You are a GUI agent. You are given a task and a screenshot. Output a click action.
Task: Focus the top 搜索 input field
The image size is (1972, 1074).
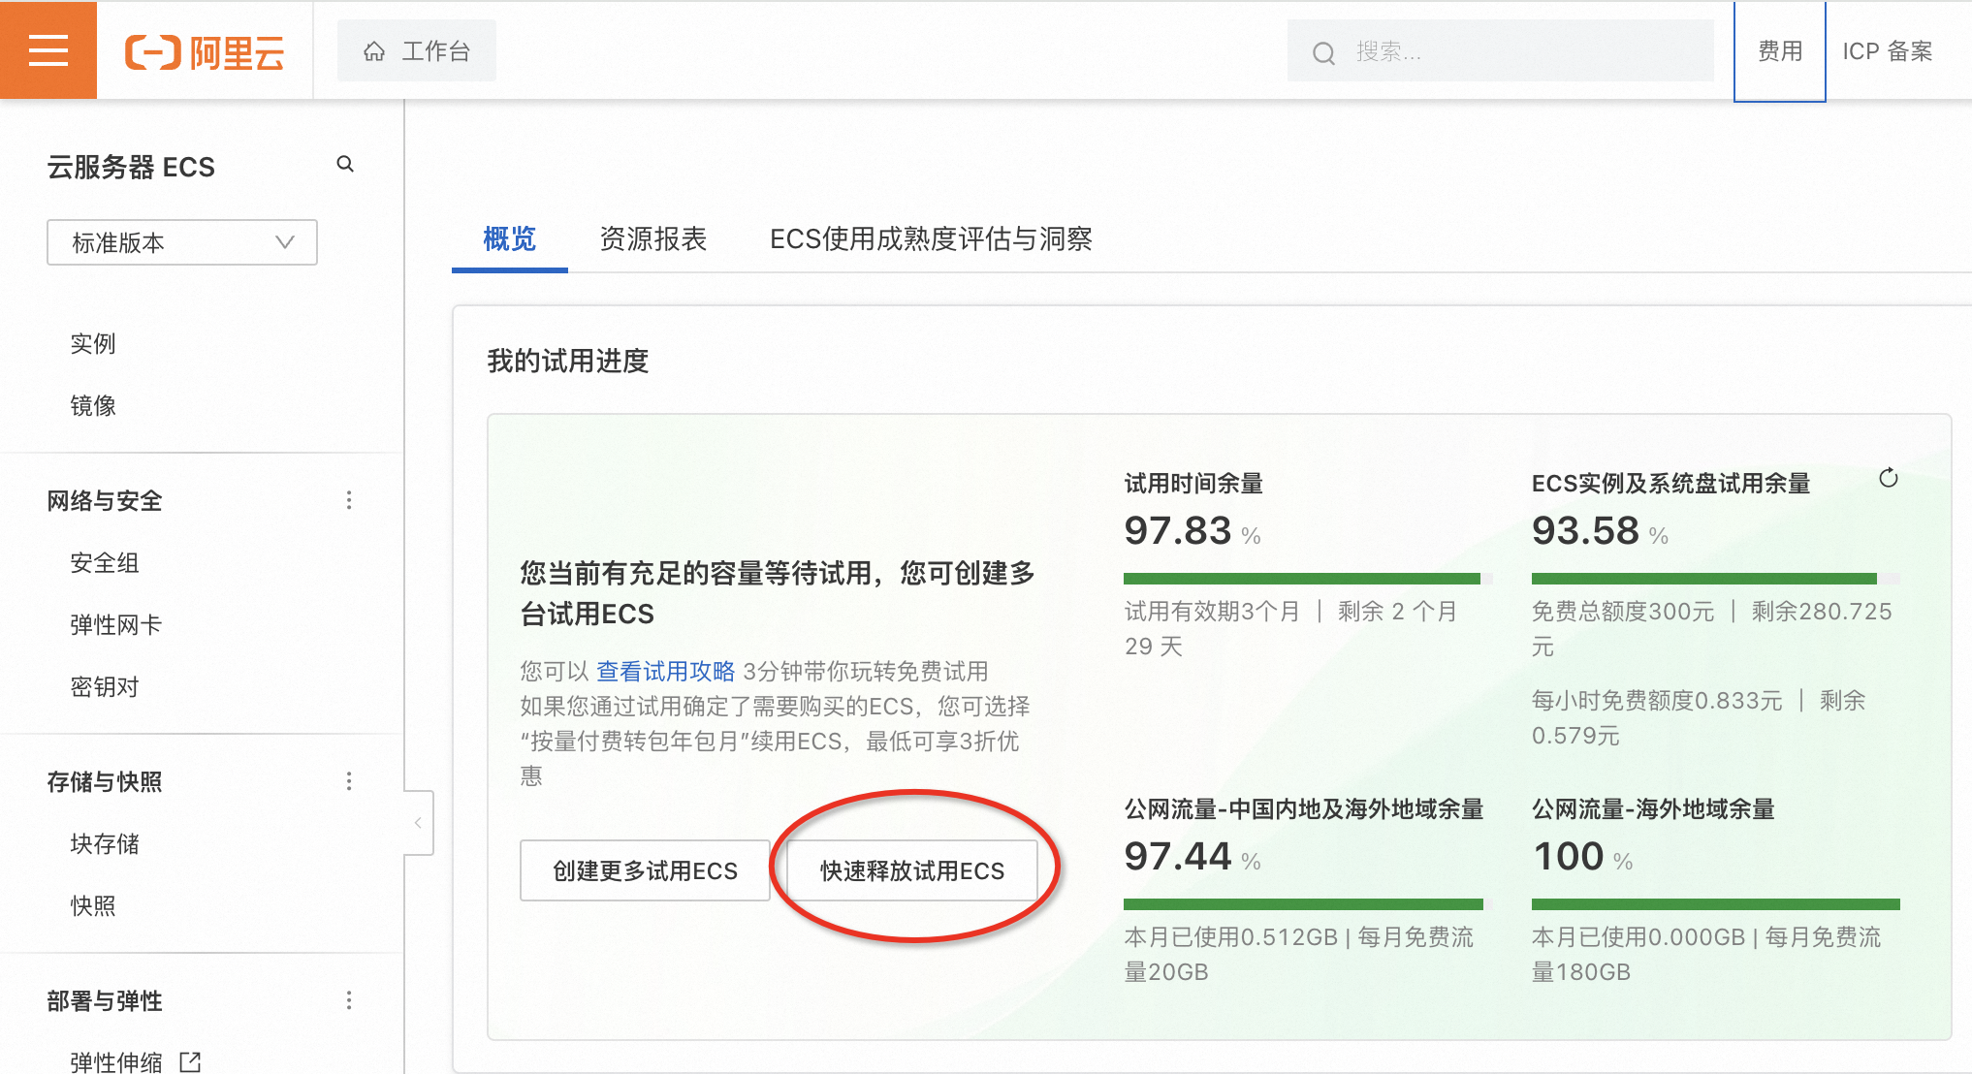[1501, 51]
